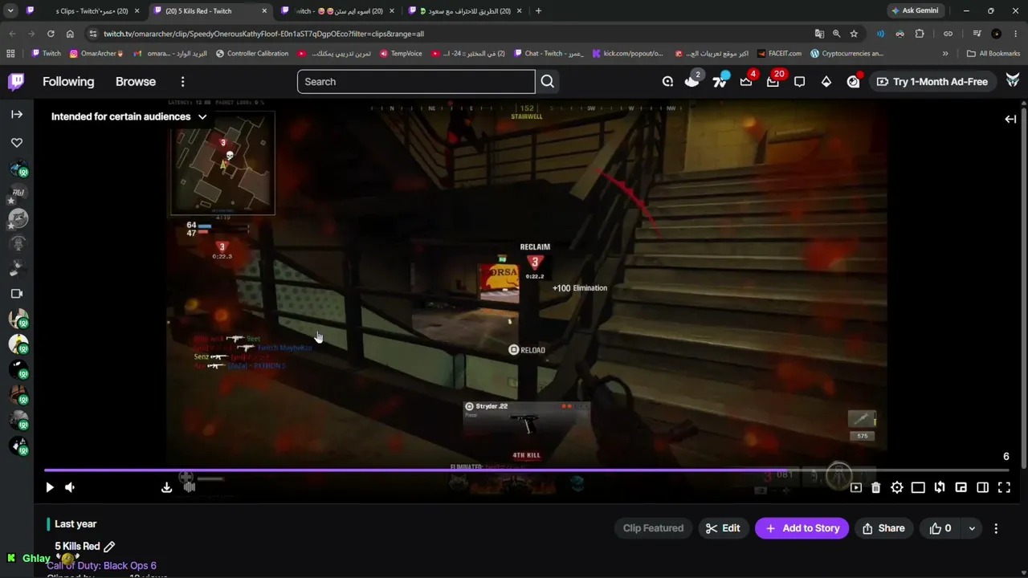Open the Twitch bookmark
The image size is (1028, 578).
coord(46,54)
